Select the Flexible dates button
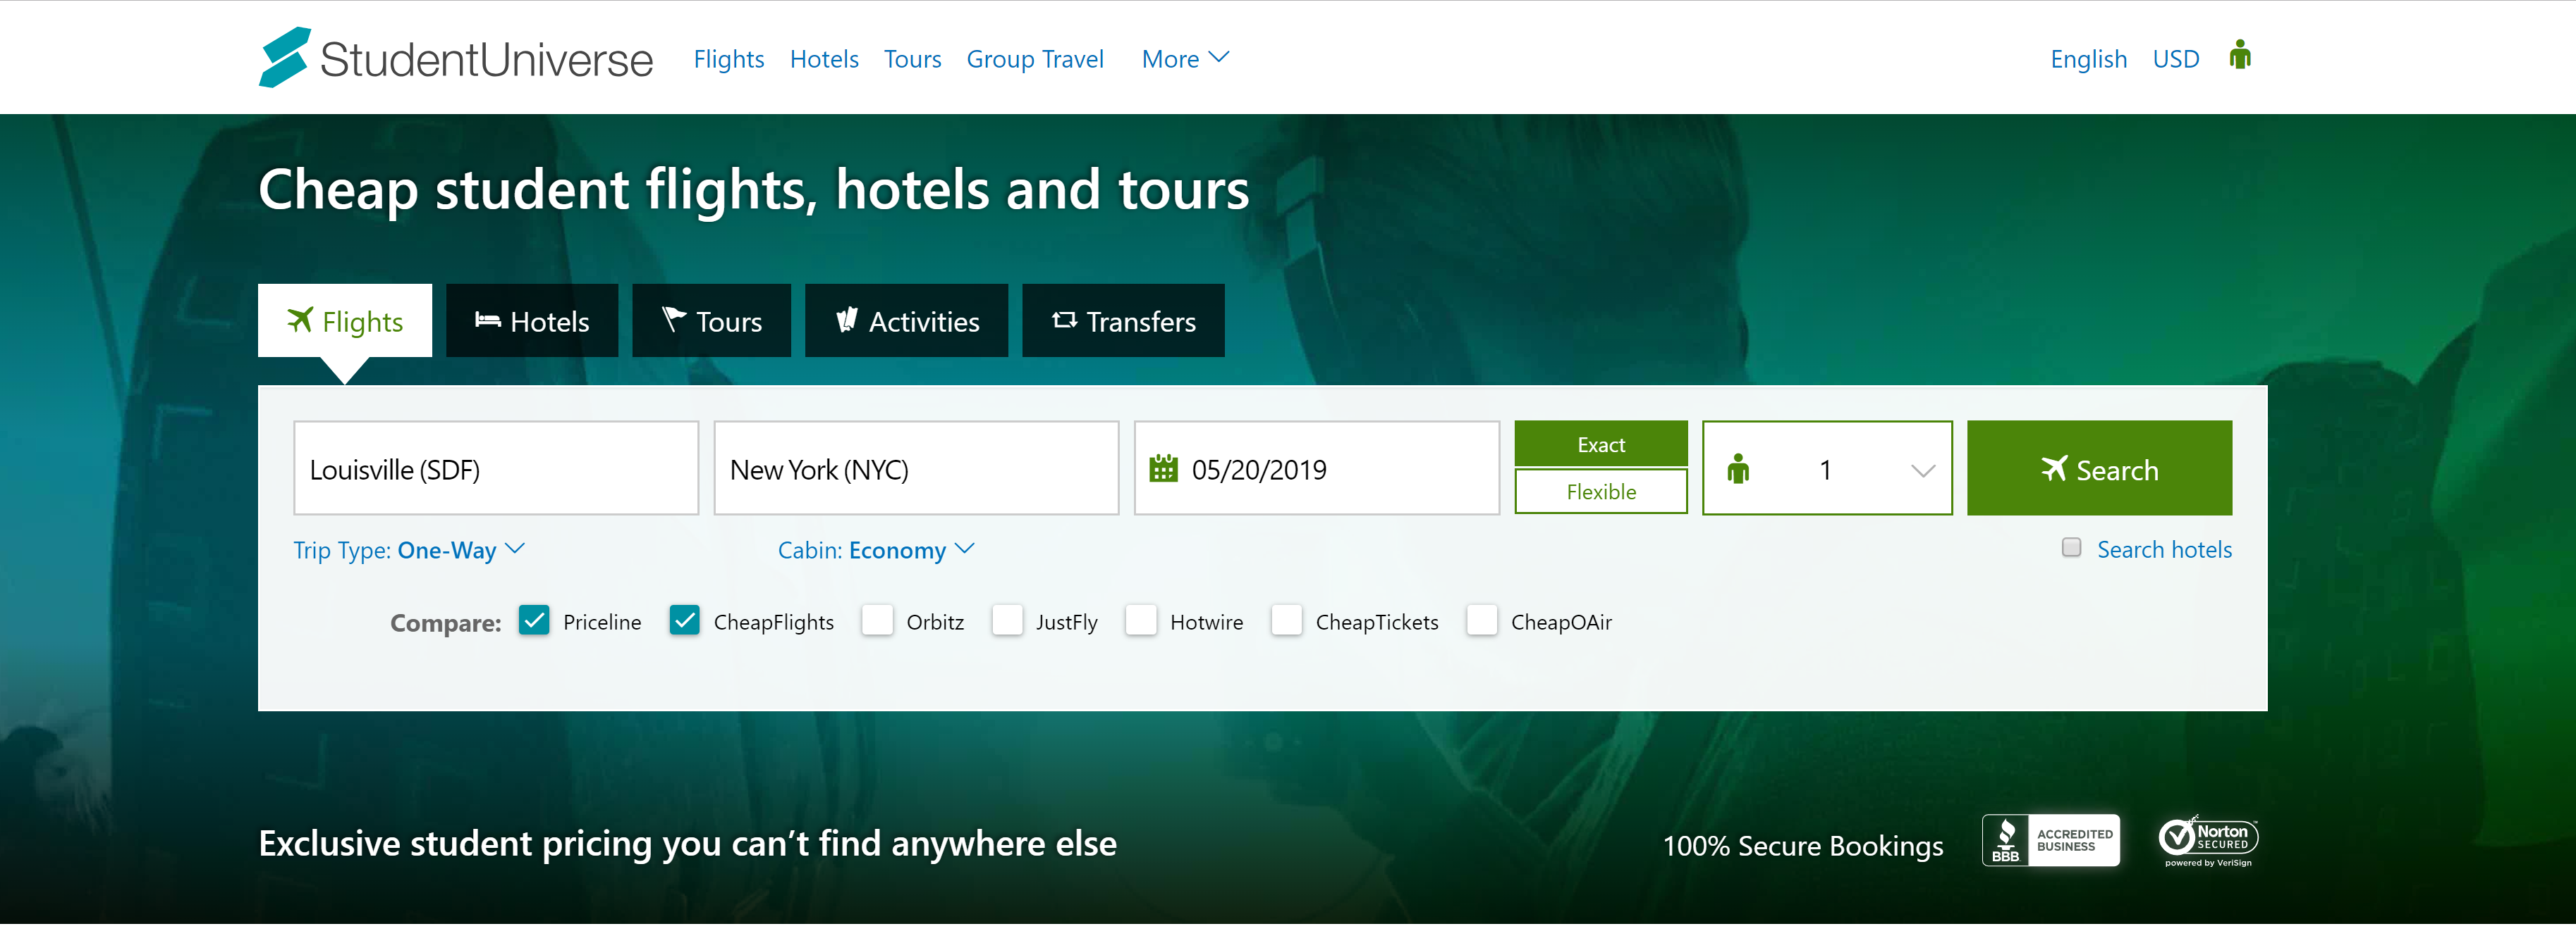 1601,492
